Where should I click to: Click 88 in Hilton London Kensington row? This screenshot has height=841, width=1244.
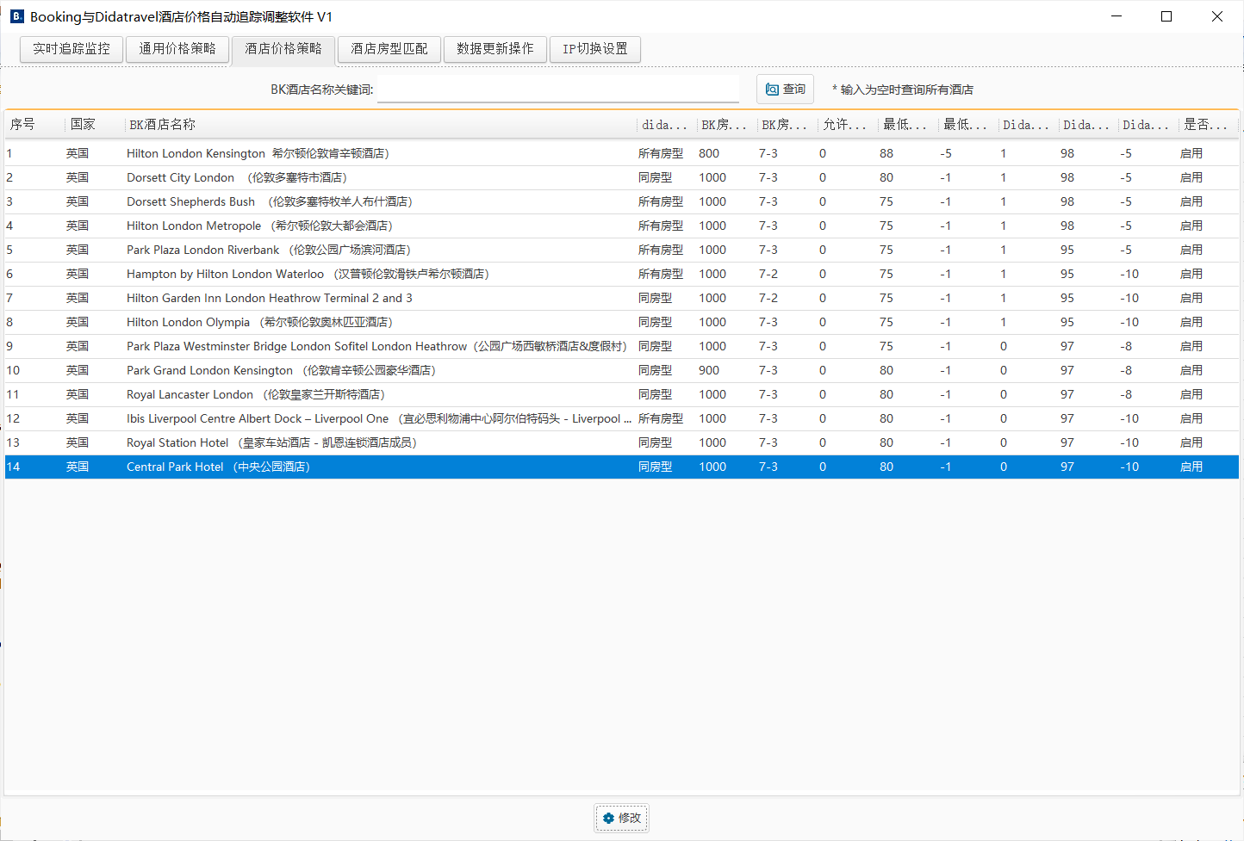(886, 153)
